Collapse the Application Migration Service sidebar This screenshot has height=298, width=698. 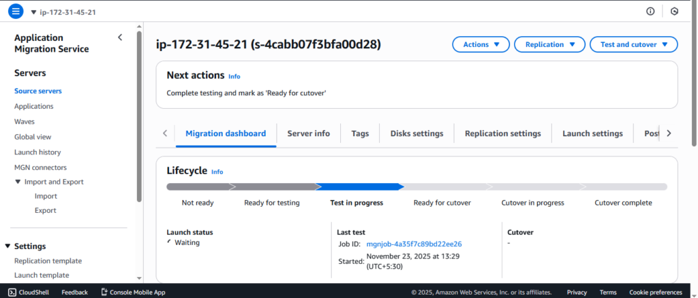coord(120,38)
